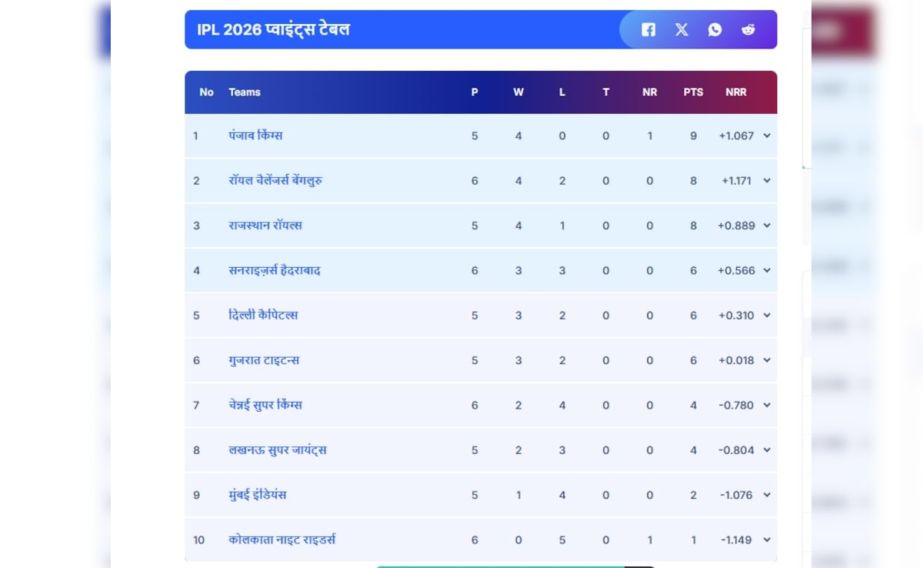Screen dimensions: 923x568
Task: Open लखनऊ सुपर जायंट्स team link
Action: [x=278, y=449]
